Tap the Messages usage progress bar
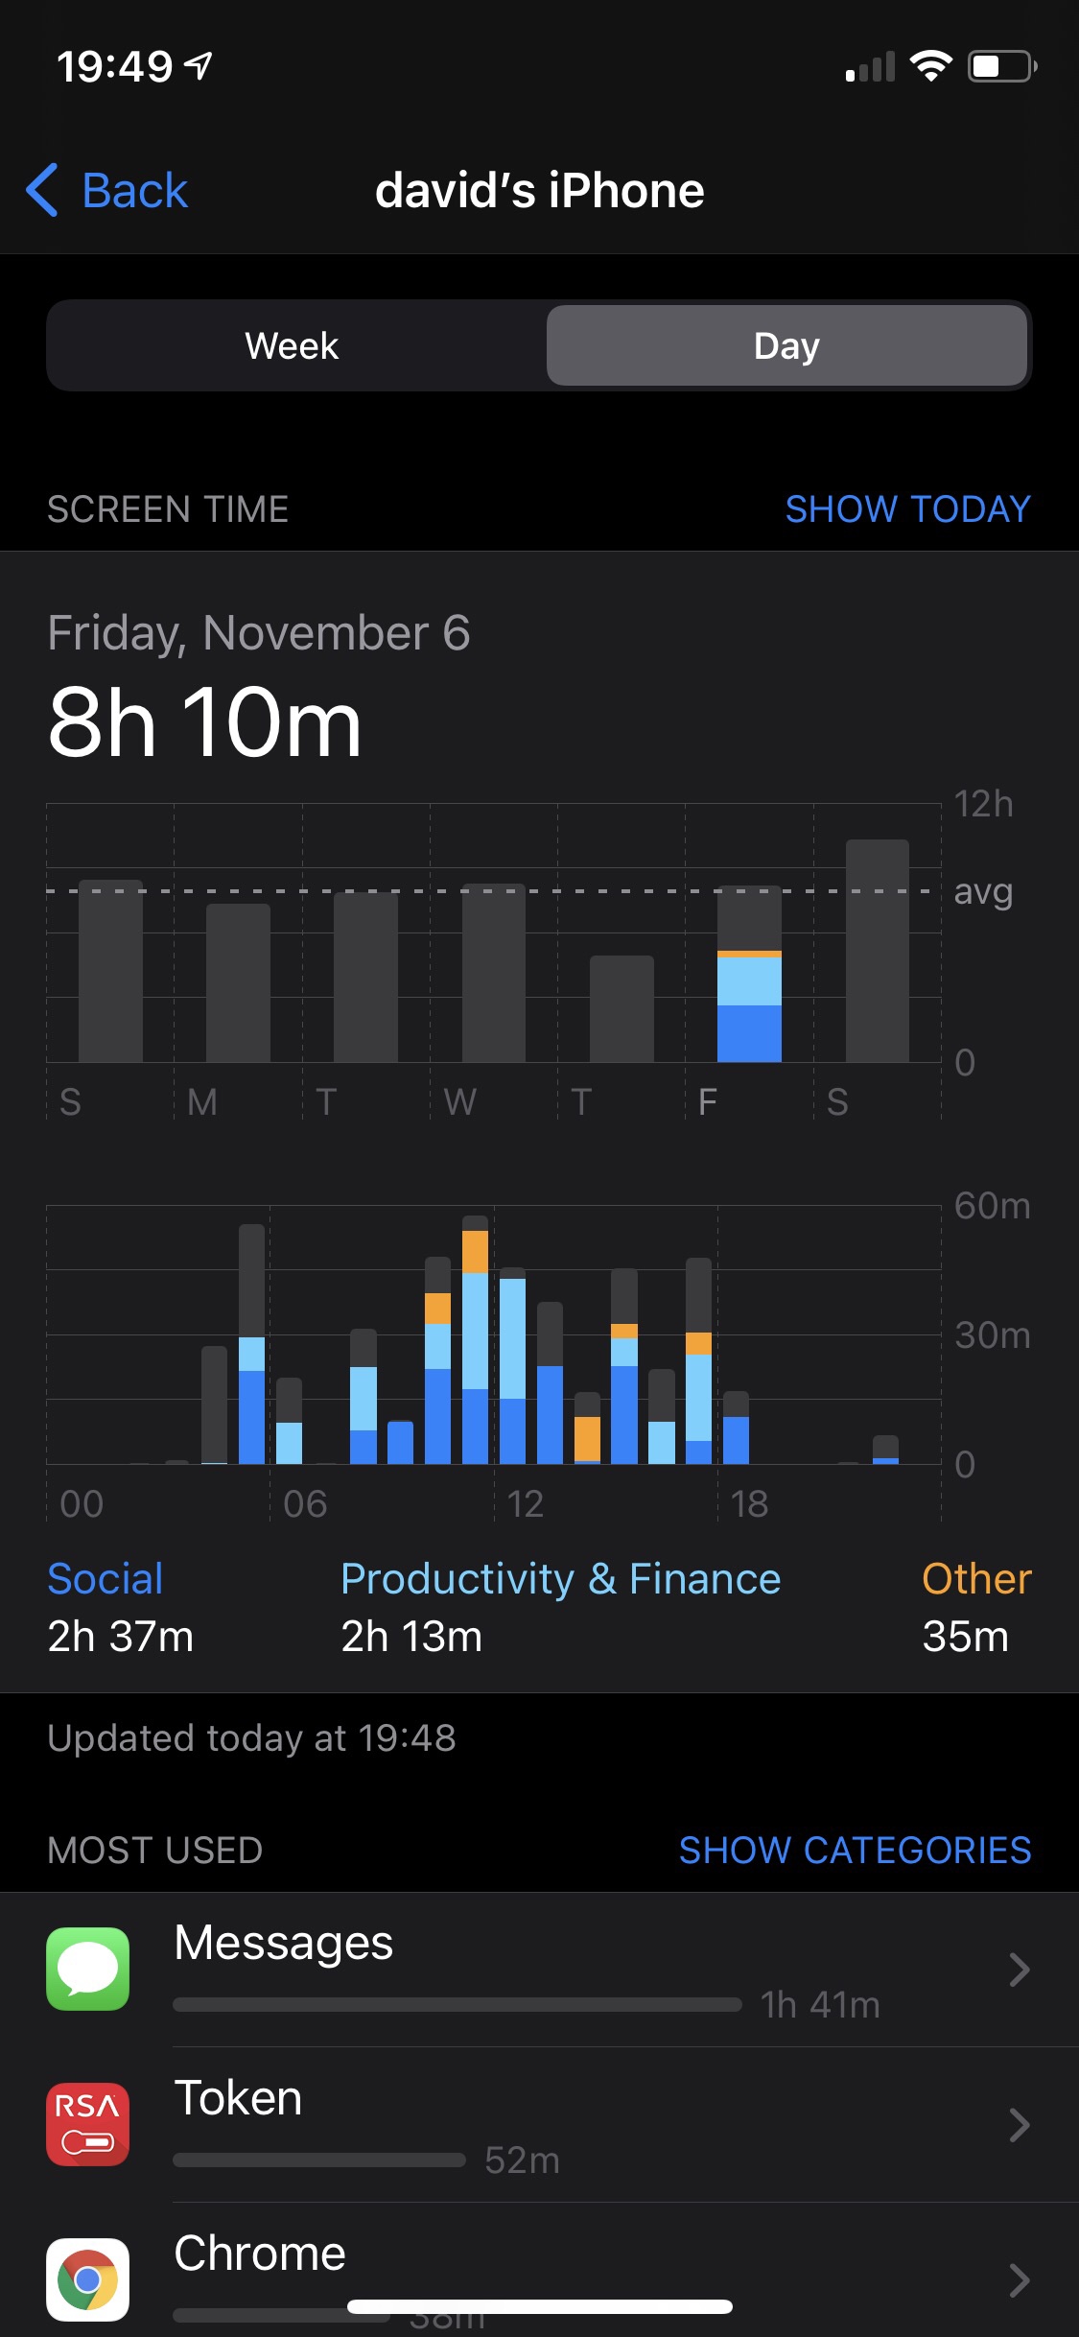Image resolution: width=1079 pixels, height=2337 pixels. 457,2004
